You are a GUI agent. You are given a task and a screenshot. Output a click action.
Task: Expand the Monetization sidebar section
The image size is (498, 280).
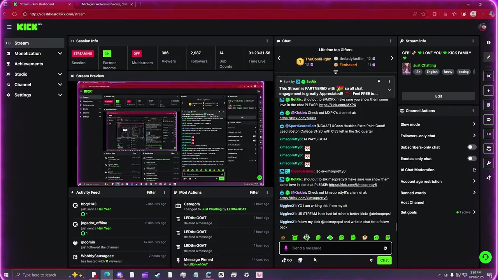click(60, 54)
